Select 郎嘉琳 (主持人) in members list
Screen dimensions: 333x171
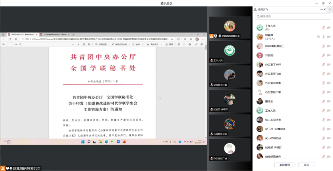pos(293,37)
